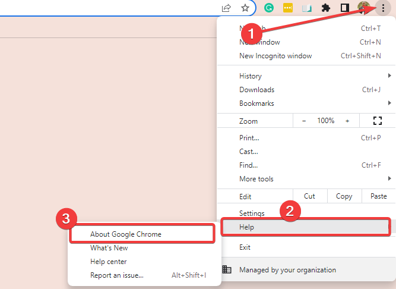This screenshot has width=396, height=289.
Task: Open the Extensions puzzle piece icon
Action: (x=326, y=8)
